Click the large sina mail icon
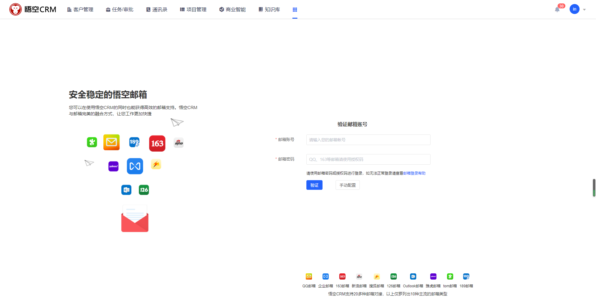 pyautogui.click(x=179, y=143)
